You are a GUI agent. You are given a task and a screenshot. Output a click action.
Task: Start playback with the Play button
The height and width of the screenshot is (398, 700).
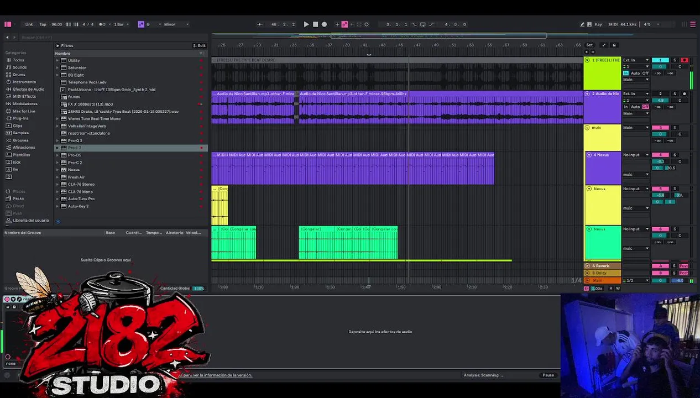click(306, 24)
